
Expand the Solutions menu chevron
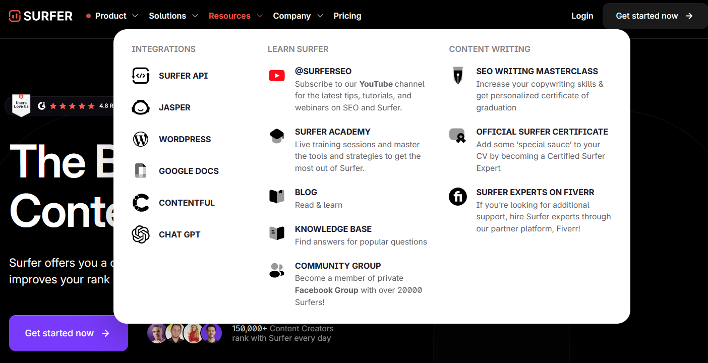coord(195,16)
